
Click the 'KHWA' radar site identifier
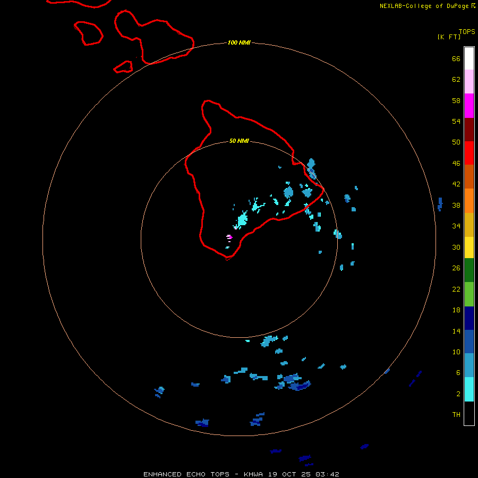click(x=253, y=474)
